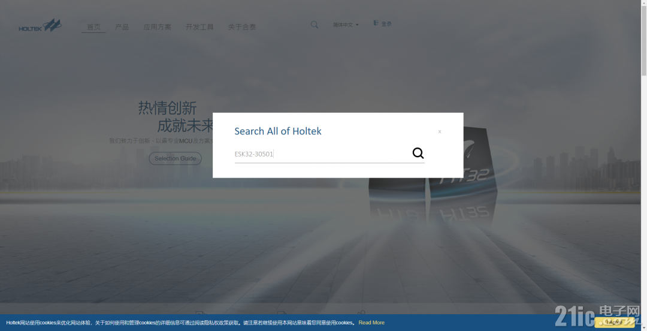Click the Selection Guide button
The image size is (647, 331).
coord(176,158)
